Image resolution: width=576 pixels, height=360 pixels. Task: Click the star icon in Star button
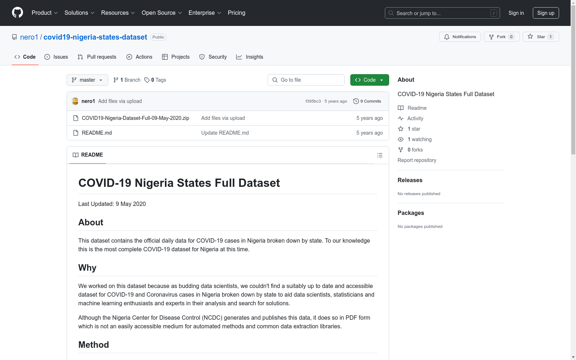pos(530,36)
